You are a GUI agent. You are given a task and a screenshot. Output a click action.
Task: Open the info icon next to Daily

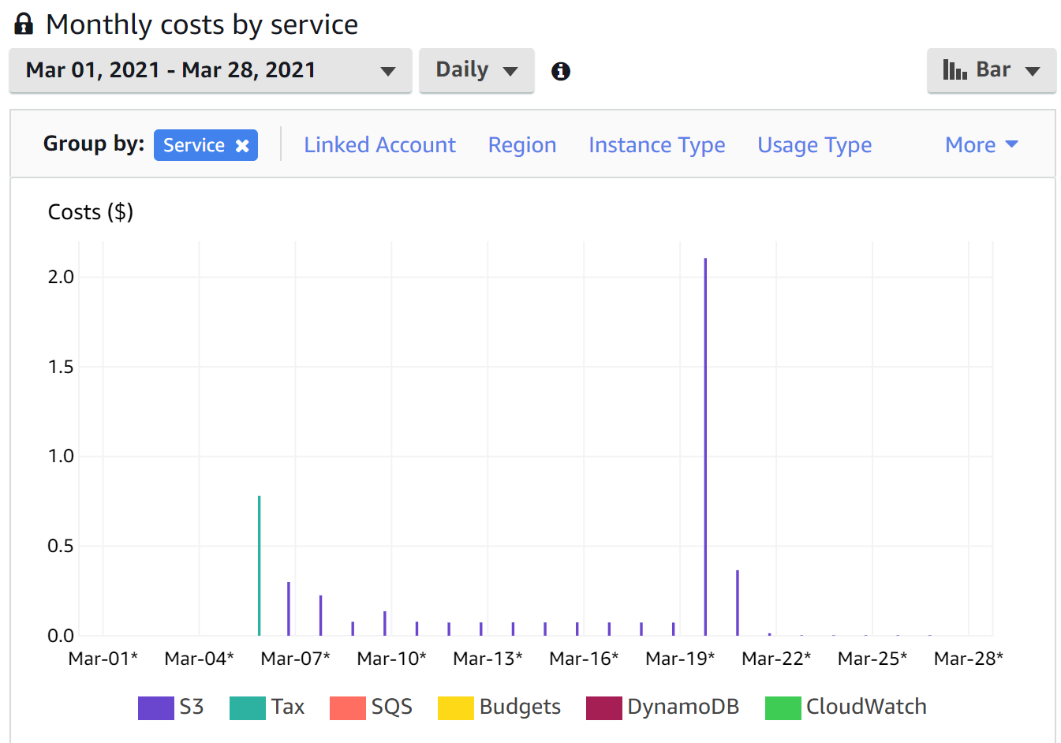coord(561,71)
